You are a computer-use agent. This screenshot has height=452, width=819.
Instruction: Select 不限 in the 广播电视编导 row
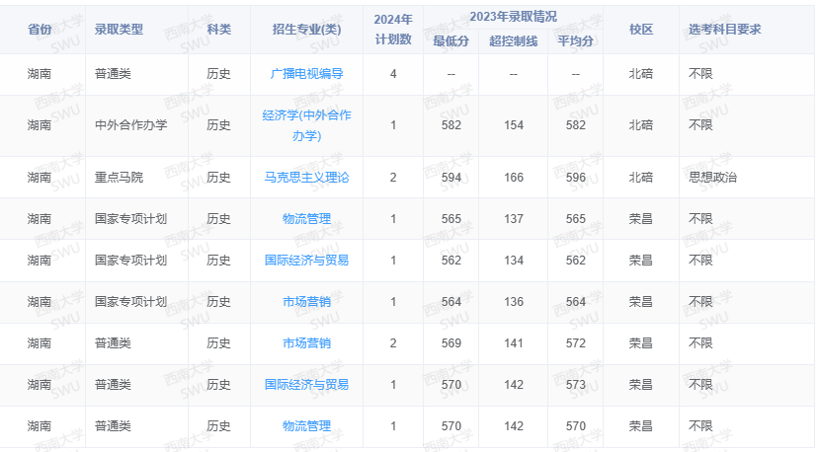pyautogui.click(x=700, y=74)
